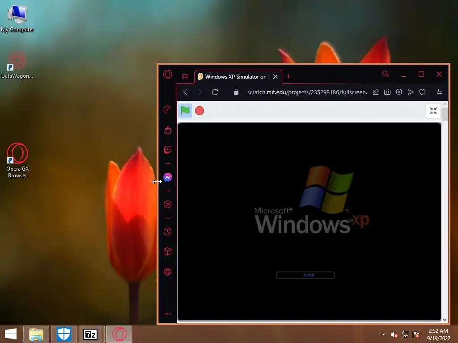Open a new tab with plus button
This screenshot has height=343, width=458.
pos(288,76)
